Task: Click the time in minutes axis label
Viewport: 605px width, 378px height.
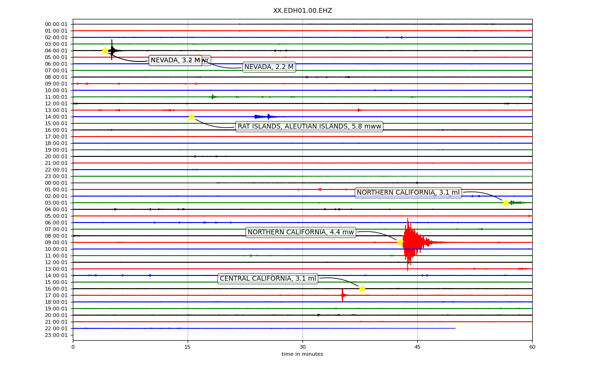Action: [302, 354]
